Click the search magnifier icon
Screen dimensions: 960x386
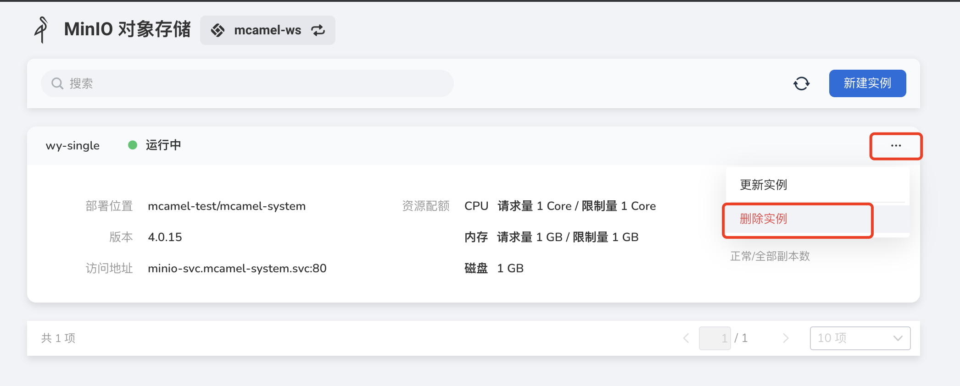point(57,83)
